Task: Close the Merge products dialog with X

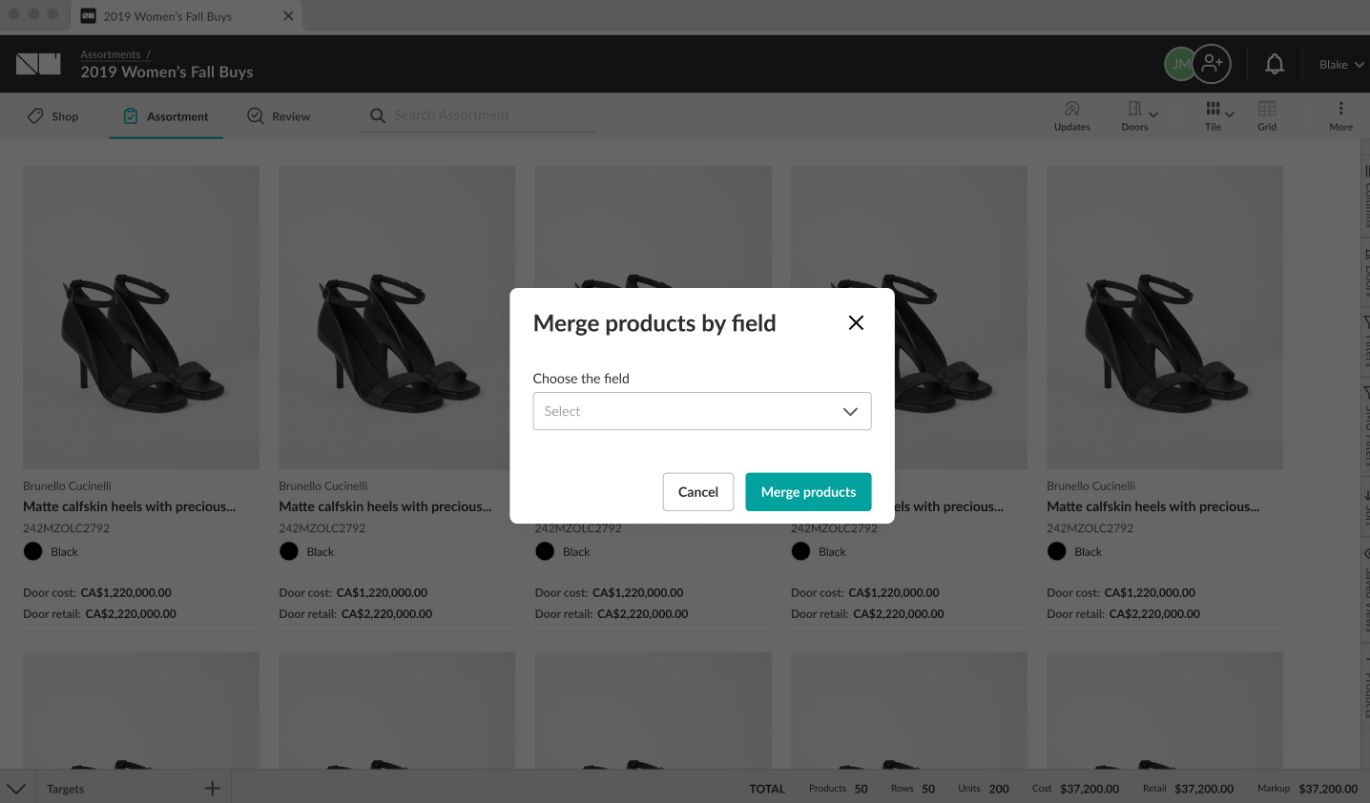Action: click(x=856, y=322)
